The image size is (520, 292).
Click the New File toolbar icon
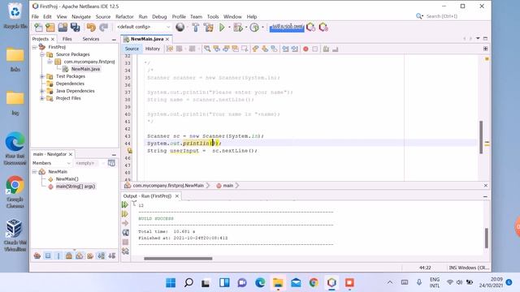(38, 27)
